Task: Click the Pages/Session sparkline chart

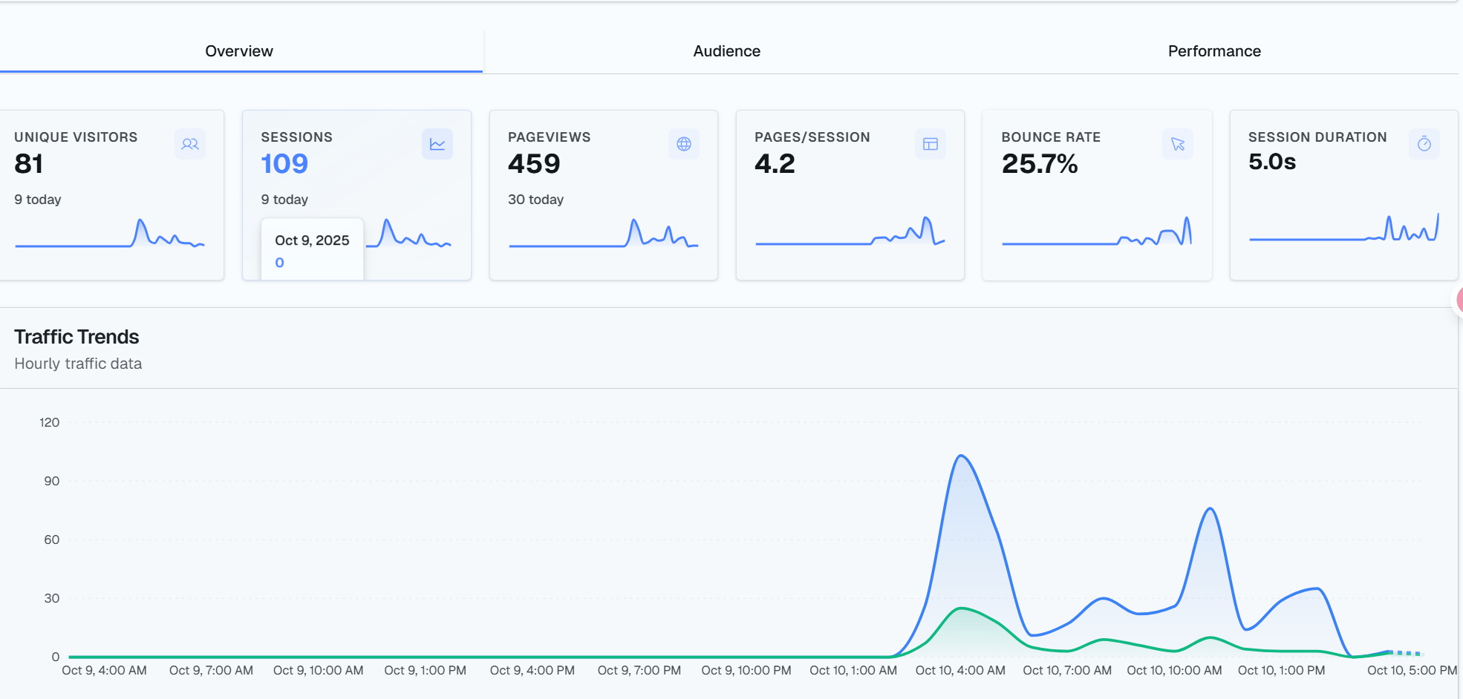Action: 850,231
